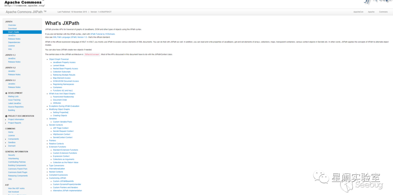This screenshot has width=393, height=195.
Task: Follow the XML Path Language (XPath) Version 1.0 link
Action: [x=70, y=37]
